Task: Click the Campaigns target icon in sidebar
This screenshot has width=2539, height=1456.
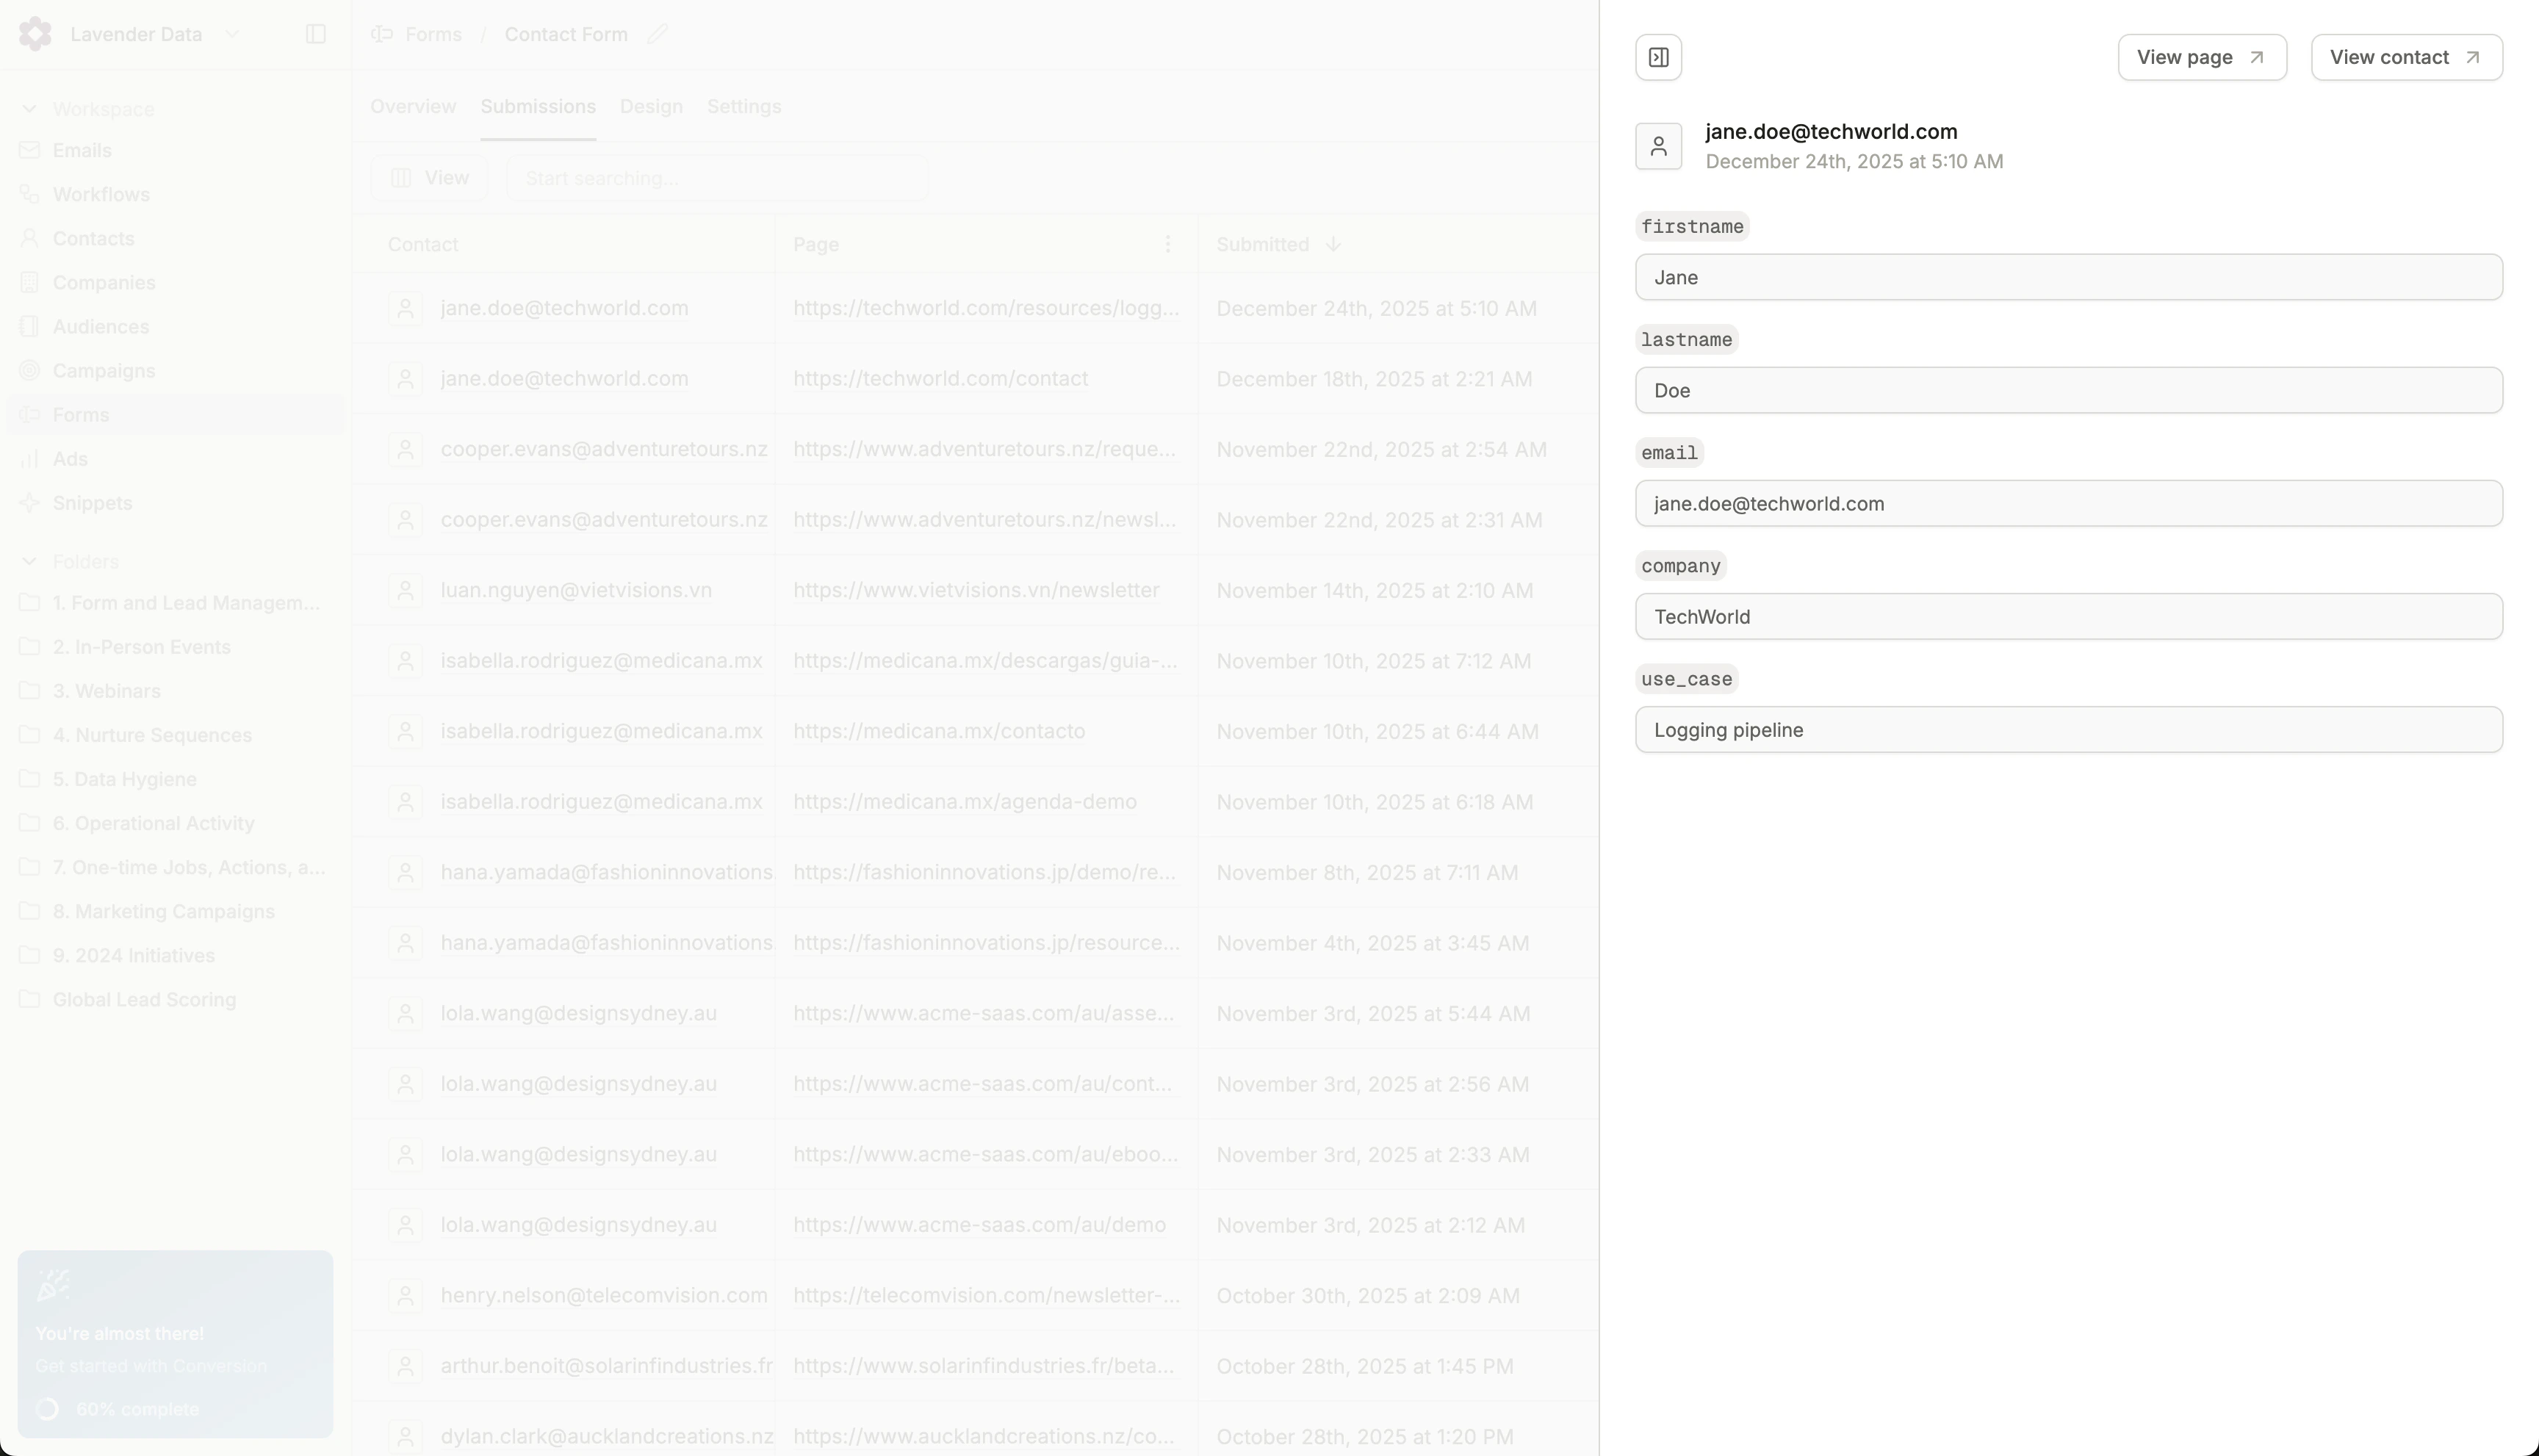Action: 30,371
